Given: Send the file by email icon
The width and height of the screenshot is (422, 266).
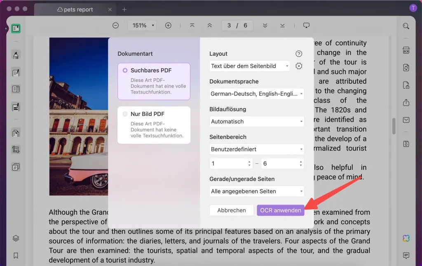Looking at the screenshot, I should coord(406,120).
